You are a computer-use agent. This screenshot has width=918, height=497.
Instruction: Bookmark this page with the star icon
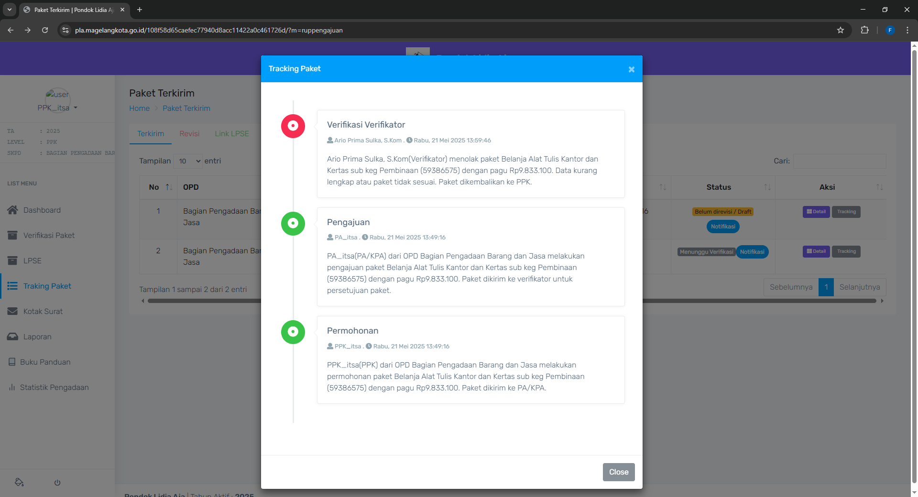[841, 30]
